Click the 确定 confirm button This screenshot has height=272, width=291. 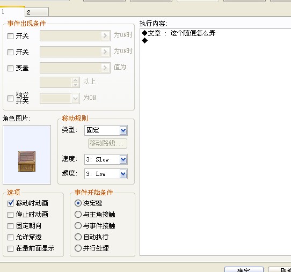click(244, 270)
